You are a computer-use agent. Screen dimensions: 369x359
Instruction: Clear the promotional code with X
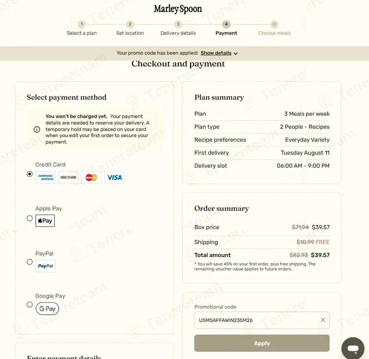point(323,320)
